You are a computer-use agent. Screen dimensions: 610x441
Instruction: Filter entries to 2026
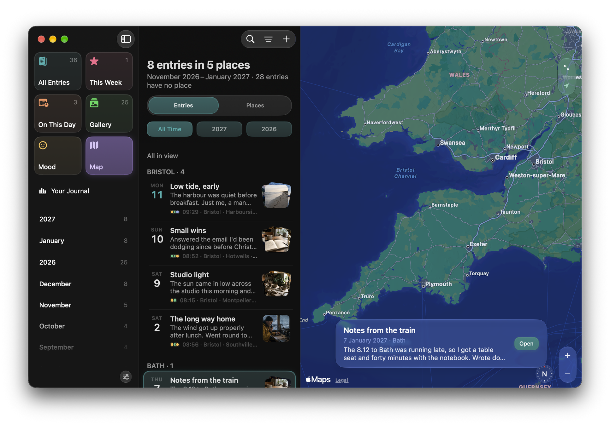[269, 129]
